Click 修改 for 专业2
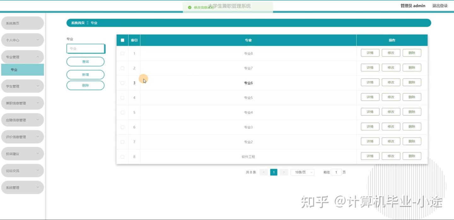The width and height of the screenshot is (454, 220). coord(391,141)
